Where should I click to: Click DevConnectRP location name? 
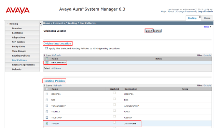coord(58,63)
